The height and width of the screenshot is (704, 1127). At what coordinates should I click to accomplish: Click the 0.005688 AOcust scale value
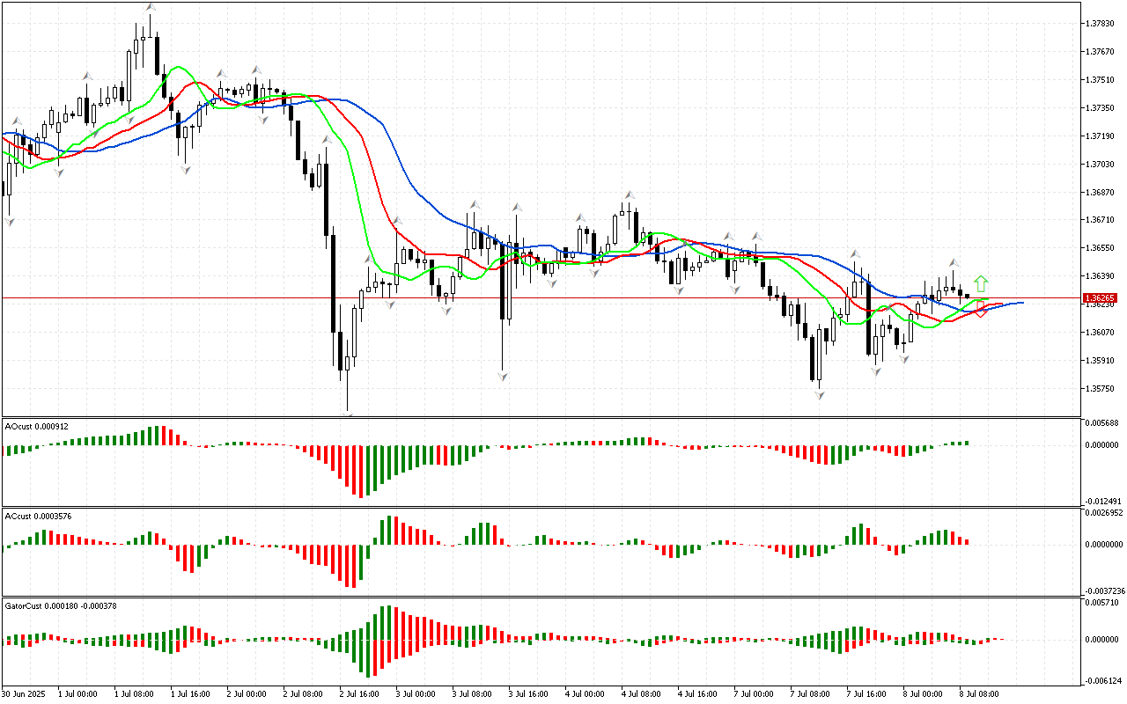coord(1104,423)
